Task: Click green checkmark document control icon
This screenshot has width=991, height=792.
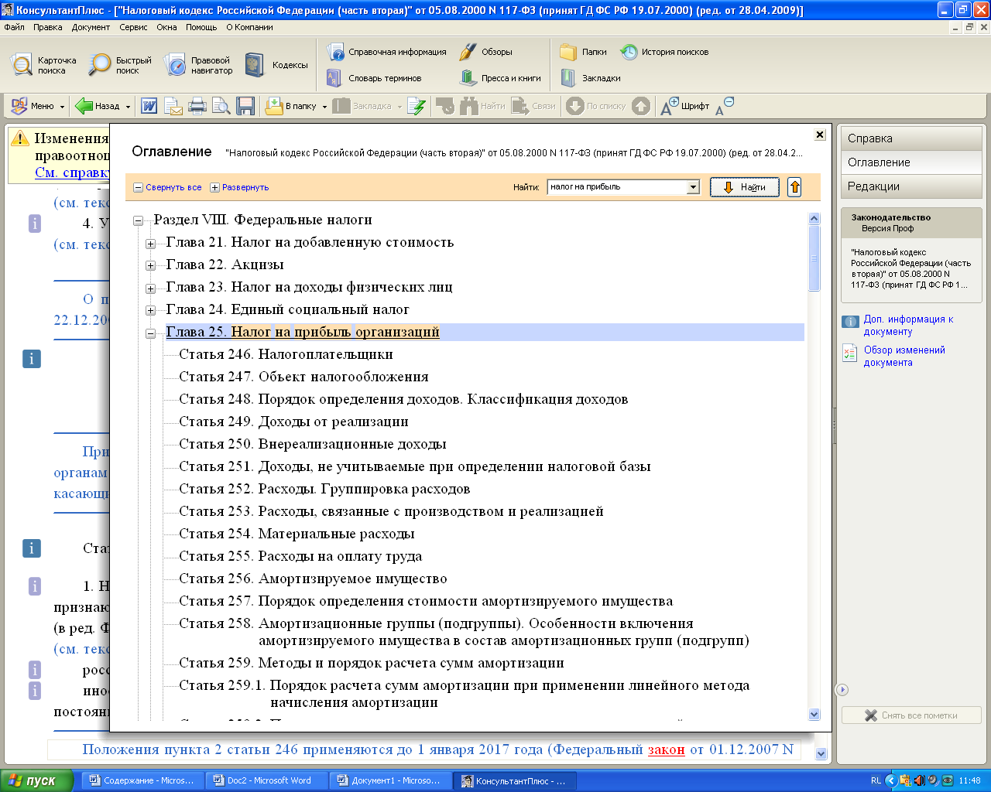Action: coord(417,106)
